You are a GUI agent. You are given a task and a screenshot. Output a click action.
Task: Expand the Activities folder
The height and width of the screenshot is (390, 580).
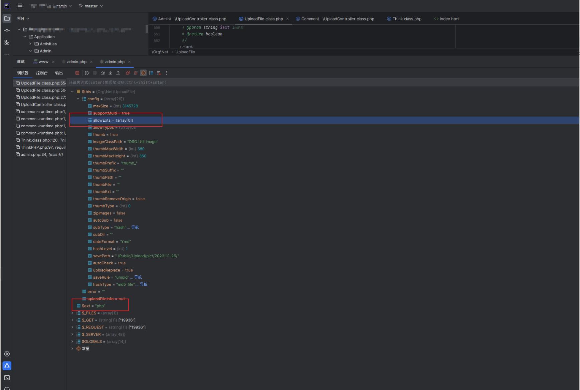pos(30,44)
